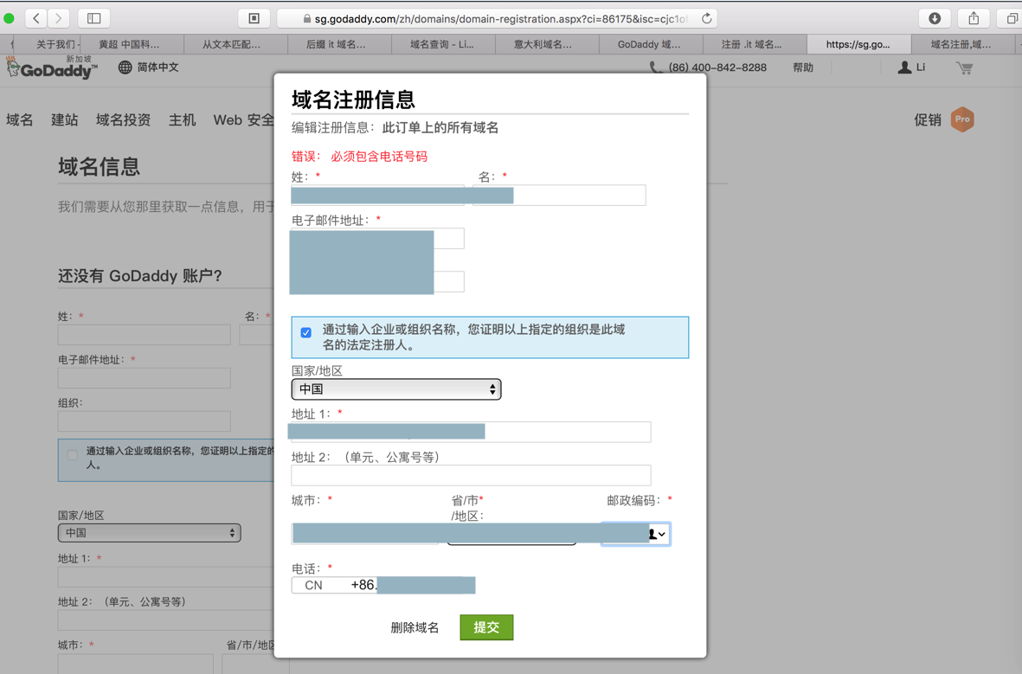
Task: Switch to the 域名注册,域 tab
Action: [961, 44]
